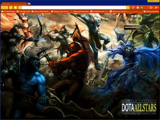The width and height of the screenshot is (160, 120).
Task: Open the PDF extension icon
Action: (x=138, y=7)
